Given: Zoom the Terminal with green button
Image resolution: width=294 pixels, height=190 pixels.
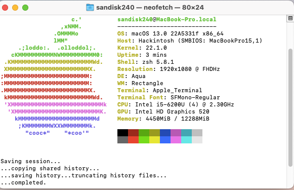Looking at the screenshot, I should 25,8.
